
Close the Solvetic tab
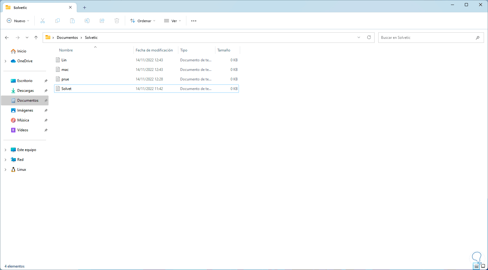pos(70,7)
